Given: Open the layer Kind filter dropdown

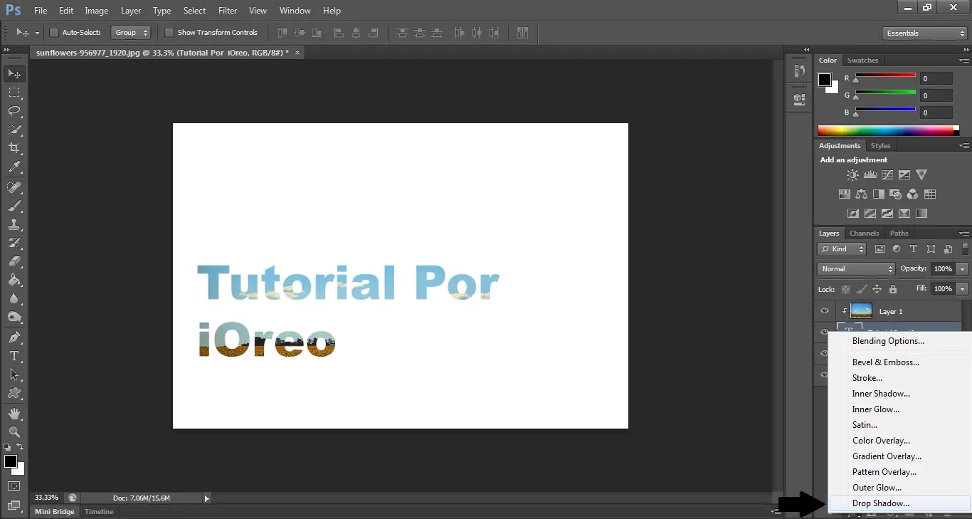Looking at the screenshot, I should (842, 249).
